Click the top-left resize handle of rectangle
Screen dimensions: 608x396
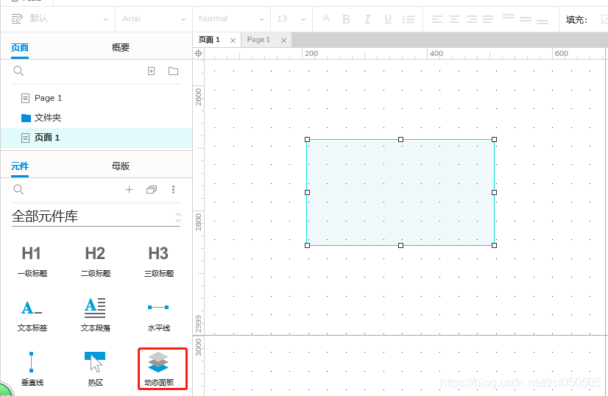(x=307, y=139)
